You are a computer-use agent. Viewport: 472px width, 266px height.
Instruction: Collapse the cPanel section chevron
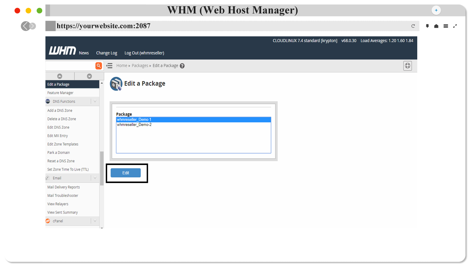tap(95, 221)
